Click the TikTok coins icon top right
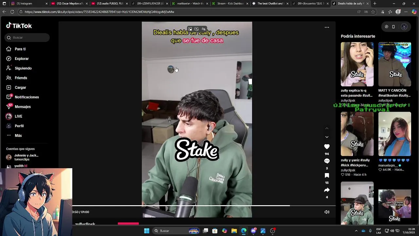Image resolution: width=419 pixels, height=236 pixels. (386, 27)
